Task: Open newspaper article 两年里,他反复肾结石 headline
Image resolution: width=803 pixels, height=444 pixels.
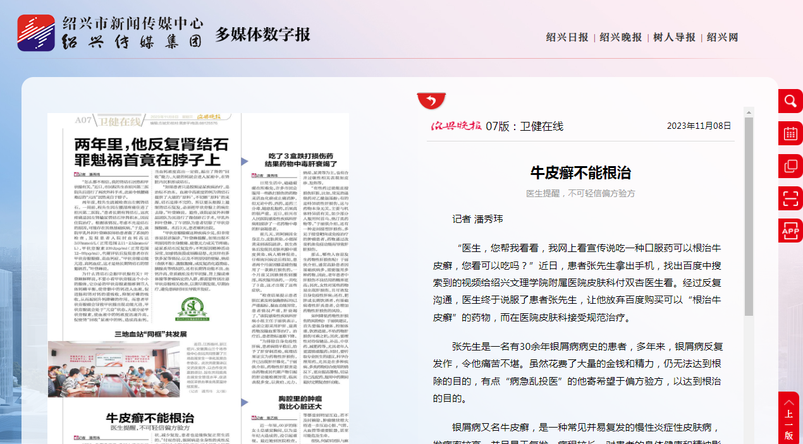Action: 150,151
